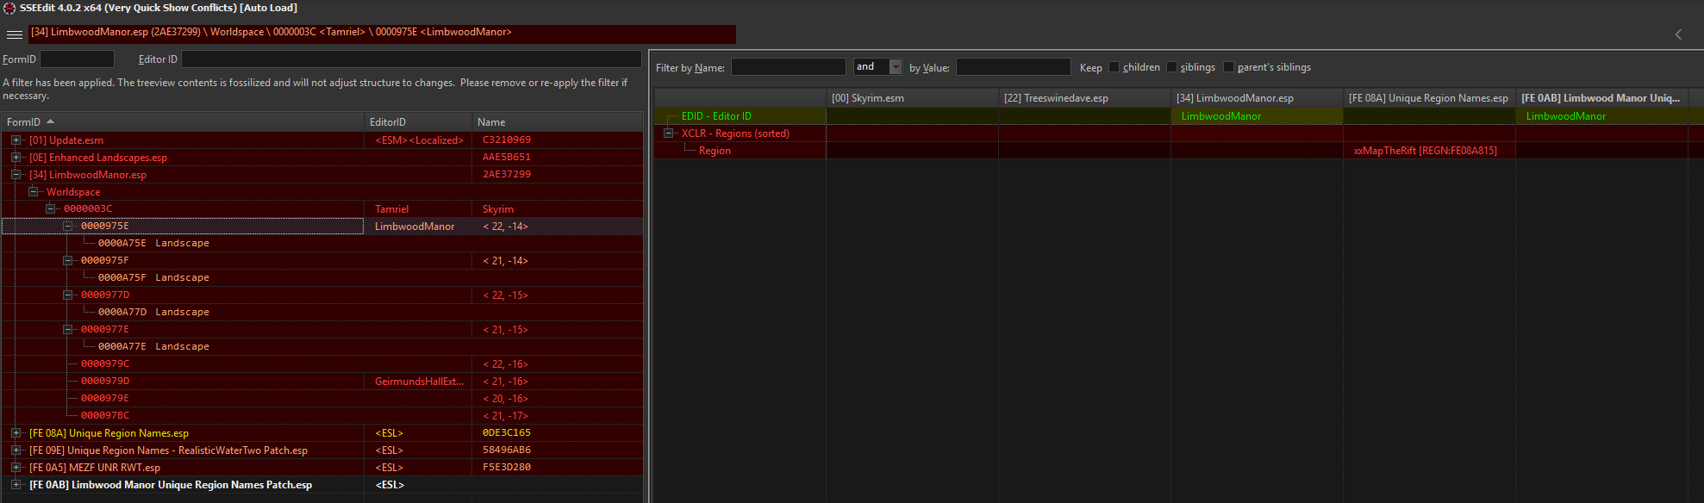The image size is (1704, 503).
Task: Collapse the XCLR - Regions (sorted) row
Action: [x=668, y=134]
